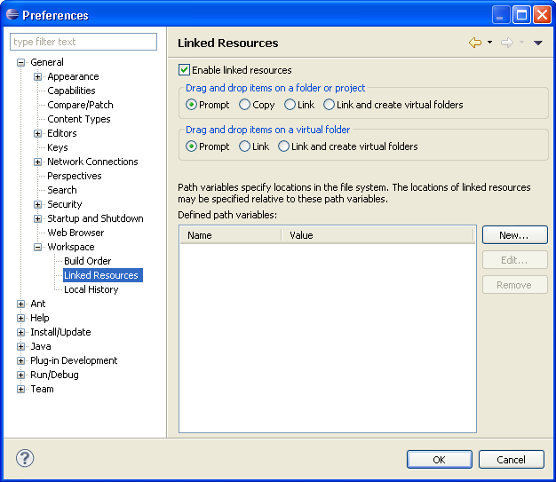Expand Startup and Shutdown node
Screen dimensions: 556x482
38,218
